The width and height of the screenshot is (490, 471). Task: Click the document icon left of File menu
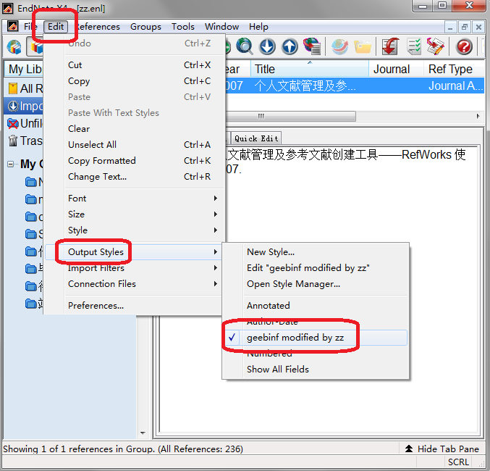click(x=13, y=26)
